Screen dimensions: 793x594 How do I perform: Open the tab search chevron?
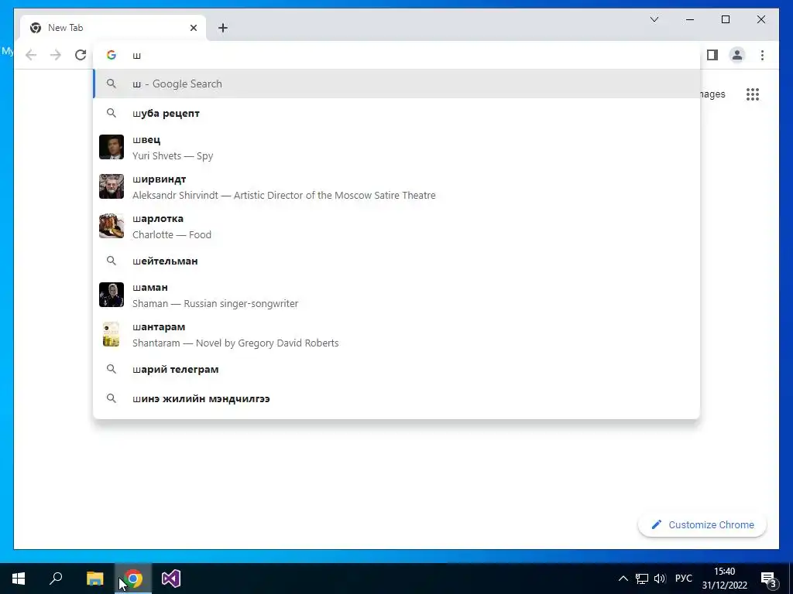654,19
